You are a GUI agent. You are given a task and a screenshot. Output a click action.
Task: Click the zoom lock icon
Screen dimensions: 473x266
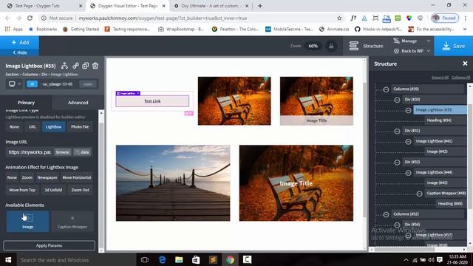click(331, 46)
